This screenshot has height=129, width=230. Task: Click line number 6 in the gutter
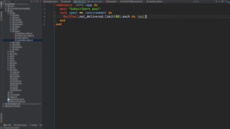44,24
